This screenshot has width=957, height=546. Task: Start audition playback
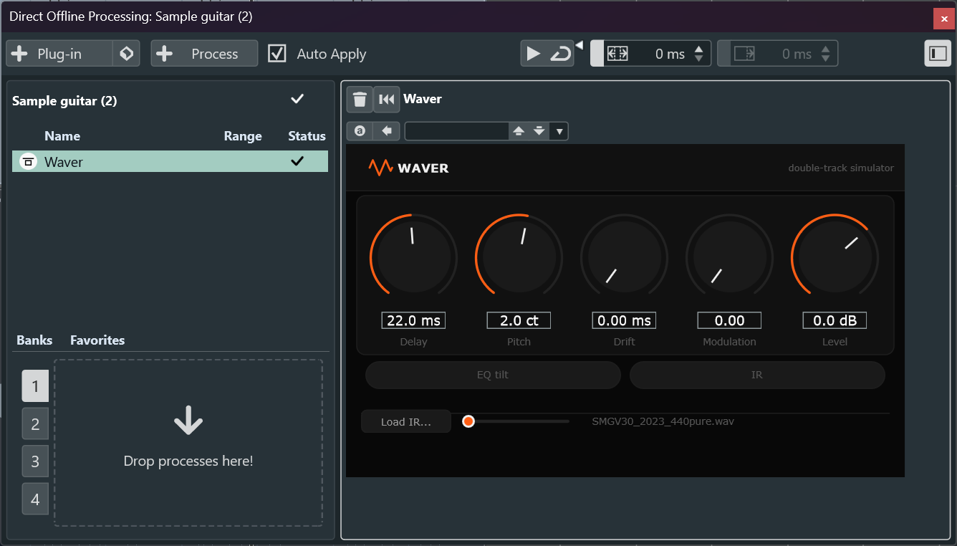533,54
